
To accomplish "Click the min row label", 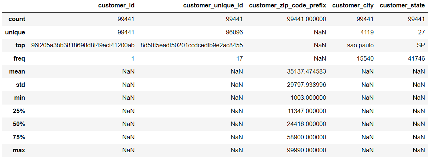I will click(20, 98).
